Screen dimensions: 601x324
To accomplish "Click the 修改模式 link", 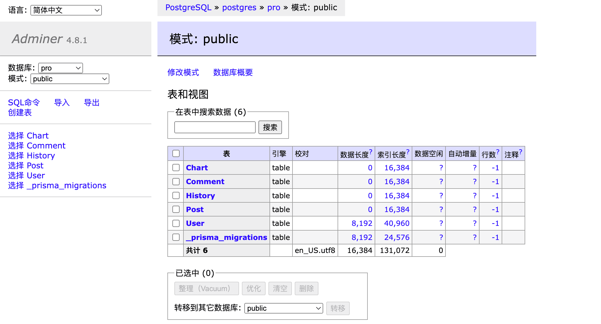I will pos(183,72).
